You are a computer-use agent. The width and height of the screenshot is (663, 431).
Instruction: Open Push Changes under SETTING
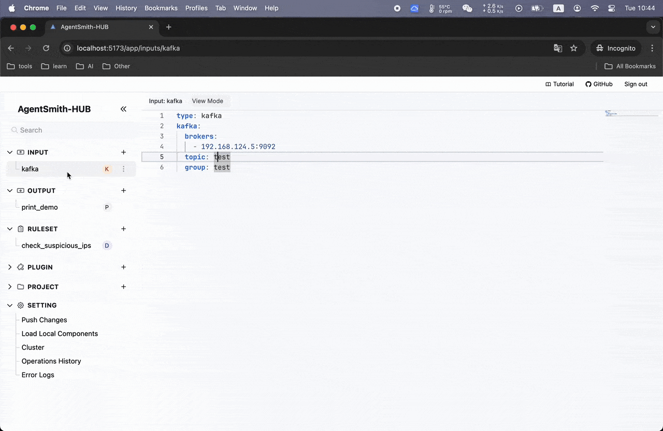tap(44, 320)
